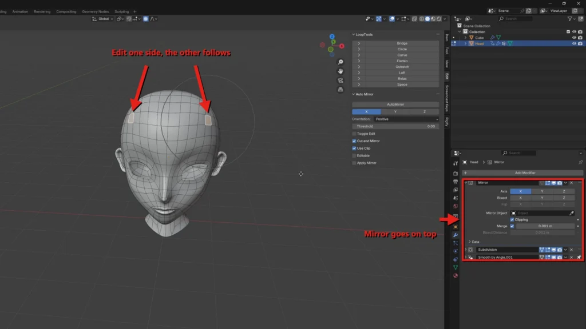Screen dimensions: 586x329
Task: Switch to the Compositing workspace tab
Action: (66, 11)
